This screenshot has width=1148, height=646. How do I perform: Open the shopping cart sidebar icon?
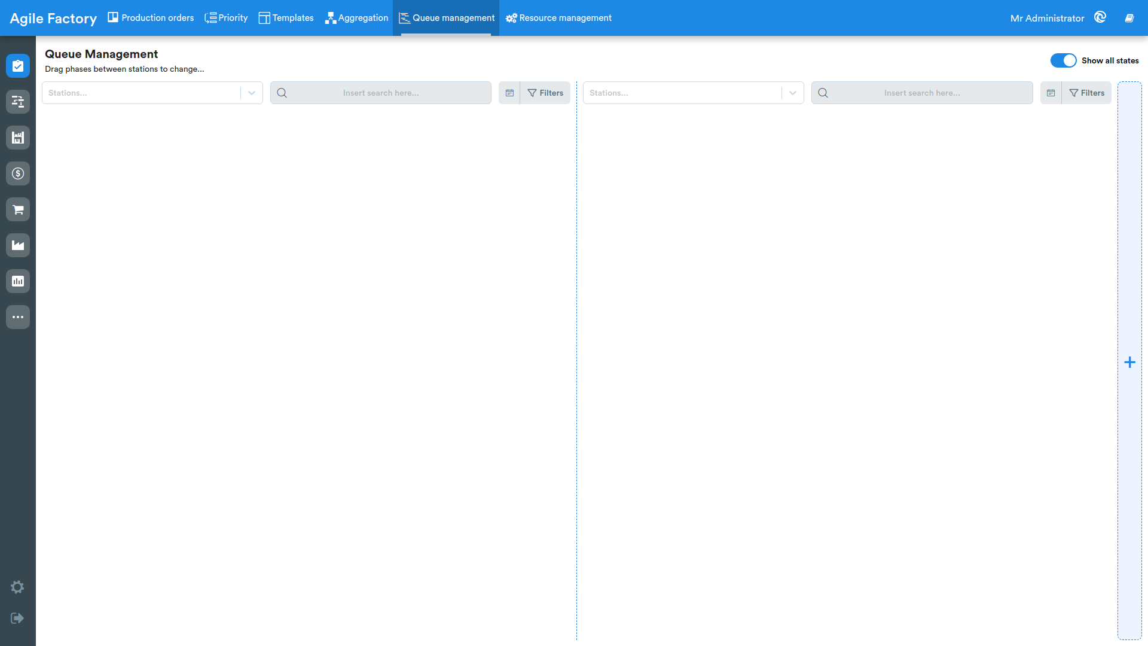(18, 209)
